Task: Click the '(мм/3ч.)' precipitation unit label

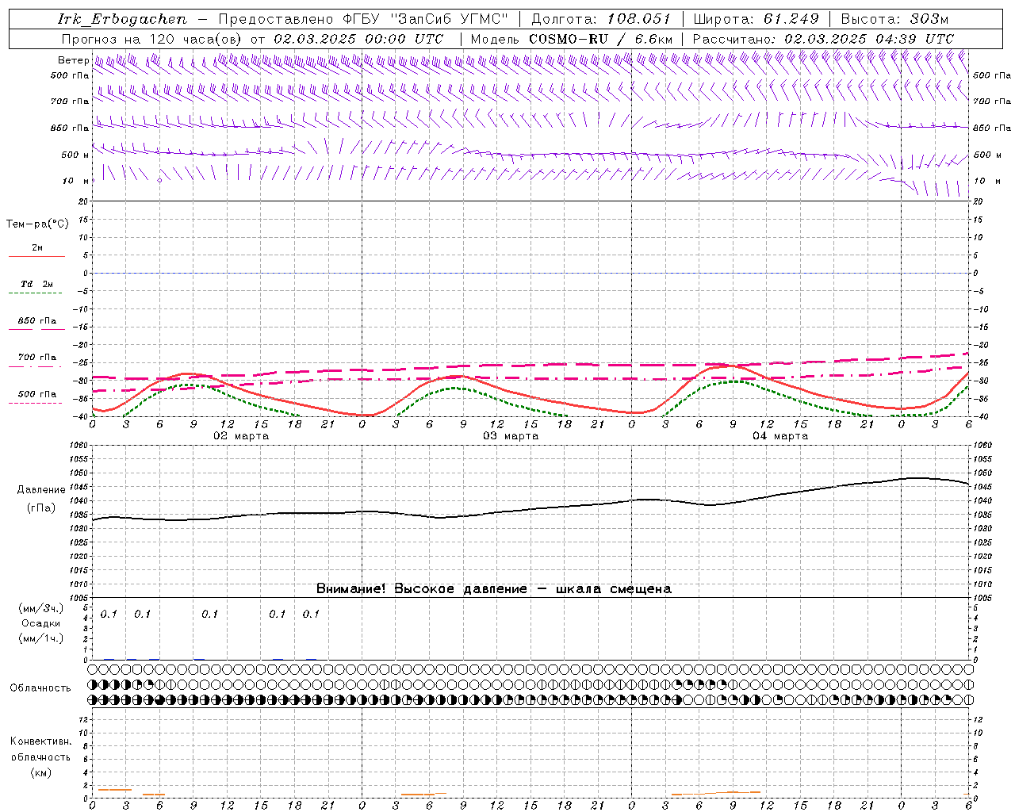Action: tap(41, 609)
